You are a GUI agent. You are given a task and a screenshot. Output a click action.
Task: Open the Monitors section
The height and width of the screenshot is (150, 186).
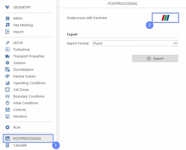click(20, 117)
